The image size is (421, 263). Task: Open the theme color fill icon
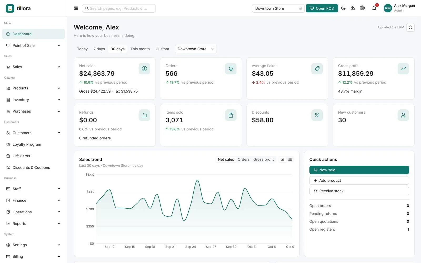[x=353, y=8]
